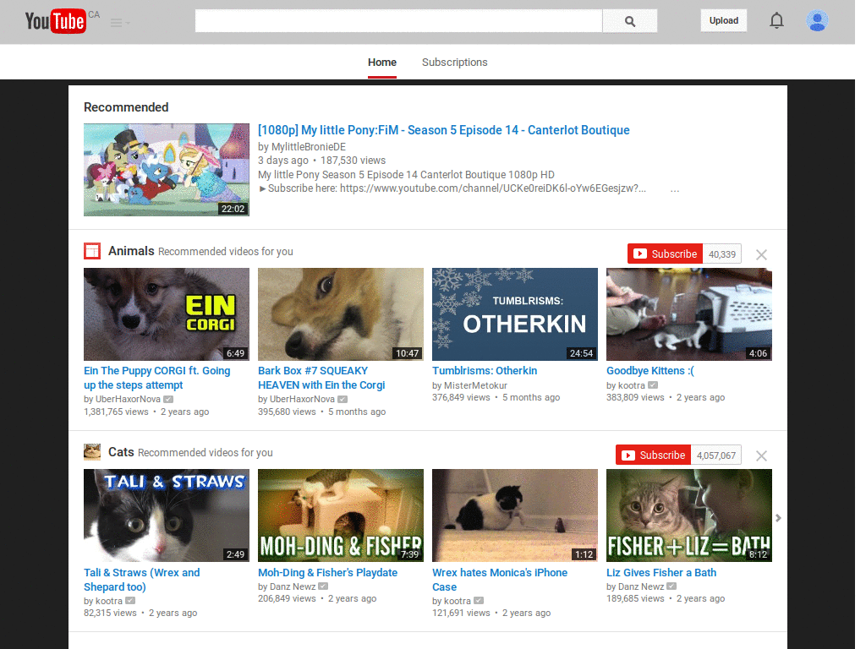Screen dimensions: 866x649
Task: Open the Fisher + Liz = Bath thumbnail
Action: [688, 515]
